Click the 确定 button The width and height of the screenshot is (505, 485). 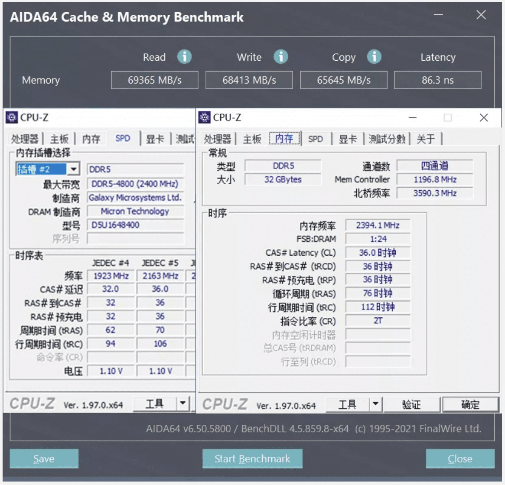click(470, 404)
